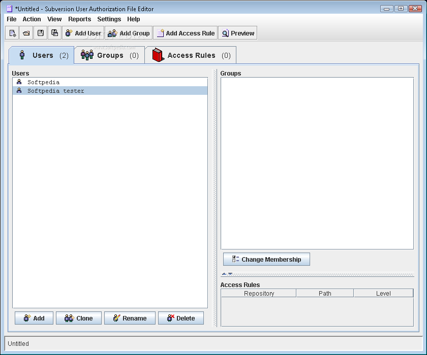Click the New file toolbar icon

pyautogui.click(x=12, y=33)
